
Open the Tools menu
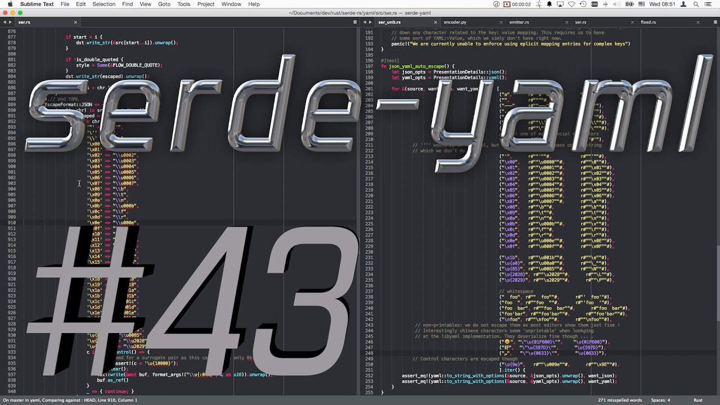(x=184, y=4)
